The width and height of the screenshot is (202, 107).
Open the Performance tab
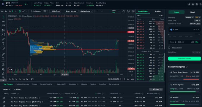[114, 84]
